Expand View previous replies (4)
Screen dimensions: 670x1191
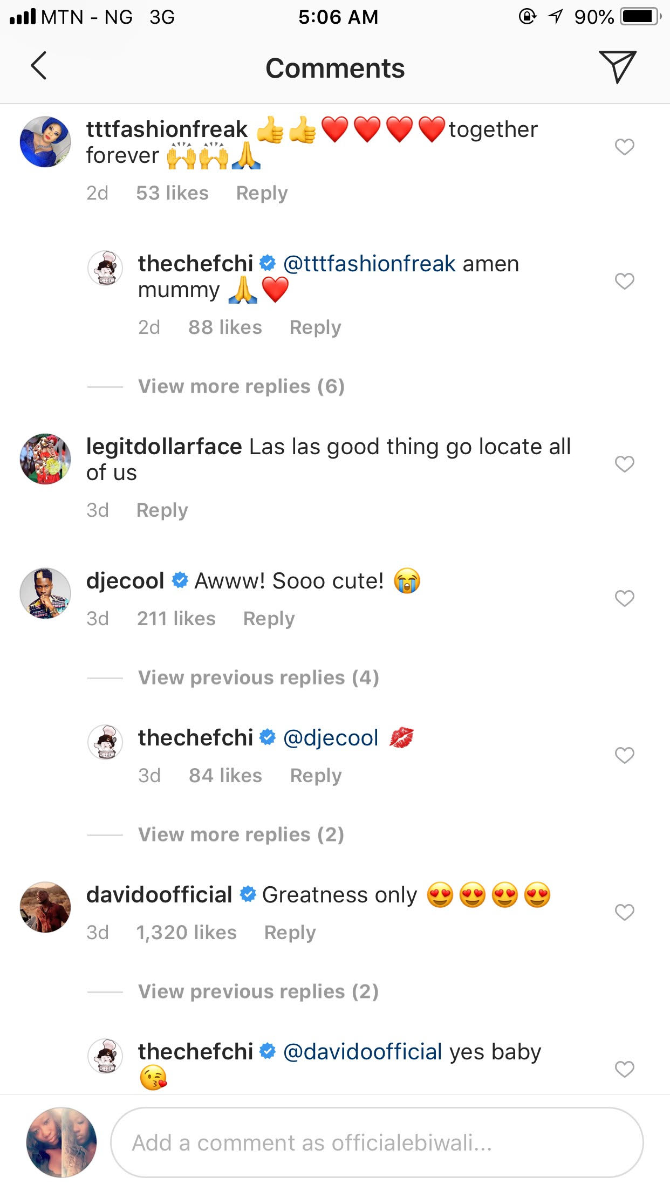pos(258,677)
